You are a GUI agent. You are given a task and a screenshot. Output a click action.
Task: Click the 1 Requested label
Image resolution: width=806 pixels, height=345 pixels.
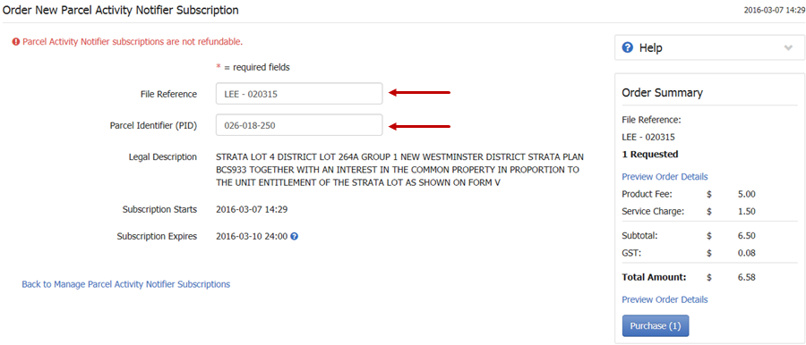point(650,154)
